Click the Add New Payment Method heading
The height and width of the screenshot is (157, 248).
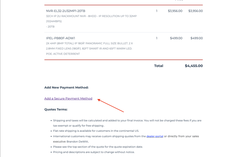[x=66, y=88]
